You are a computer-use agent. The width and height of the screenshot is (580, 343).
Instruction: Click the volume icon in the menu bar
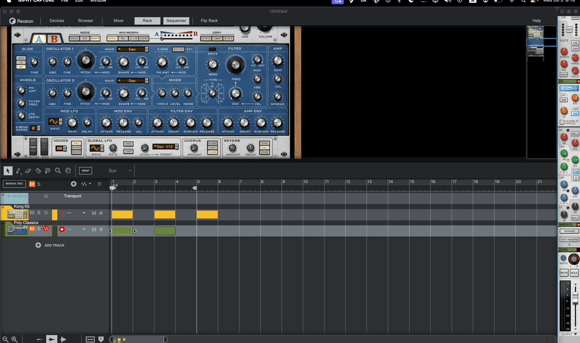coord(448,1)
